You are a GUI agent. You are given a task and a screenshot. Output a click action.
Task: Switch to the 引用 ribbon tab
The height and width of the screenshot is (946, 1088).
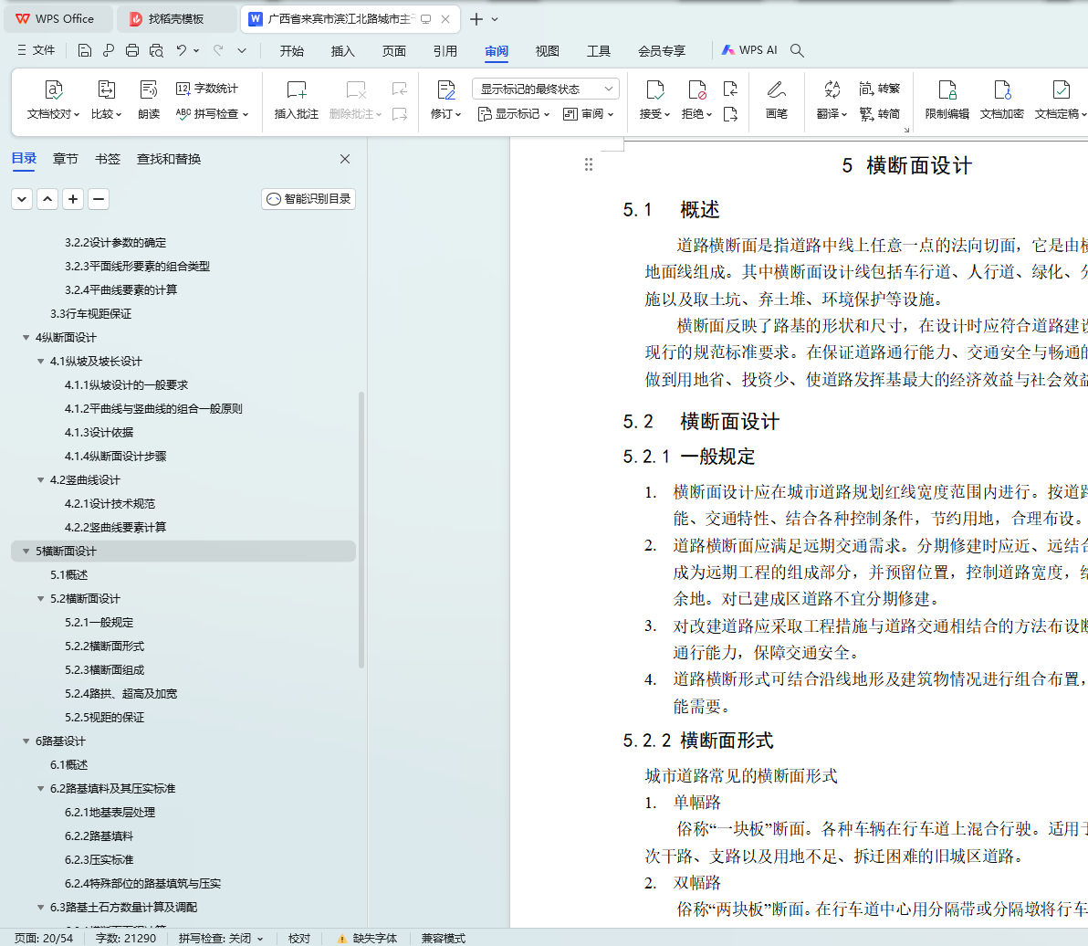445,50
